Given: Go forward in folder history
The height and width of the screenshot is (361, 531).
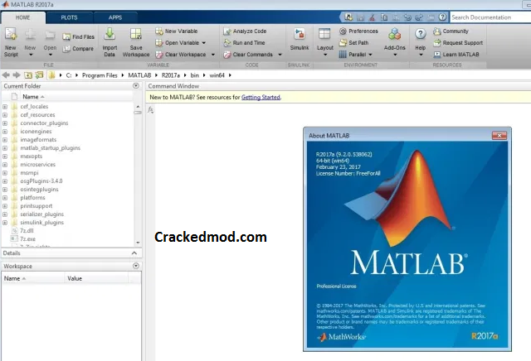Looking at the screenshot, I should (17, 75).
